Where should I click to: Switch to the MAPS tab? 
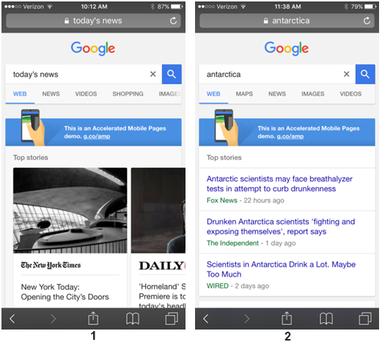tap(244, 94)
